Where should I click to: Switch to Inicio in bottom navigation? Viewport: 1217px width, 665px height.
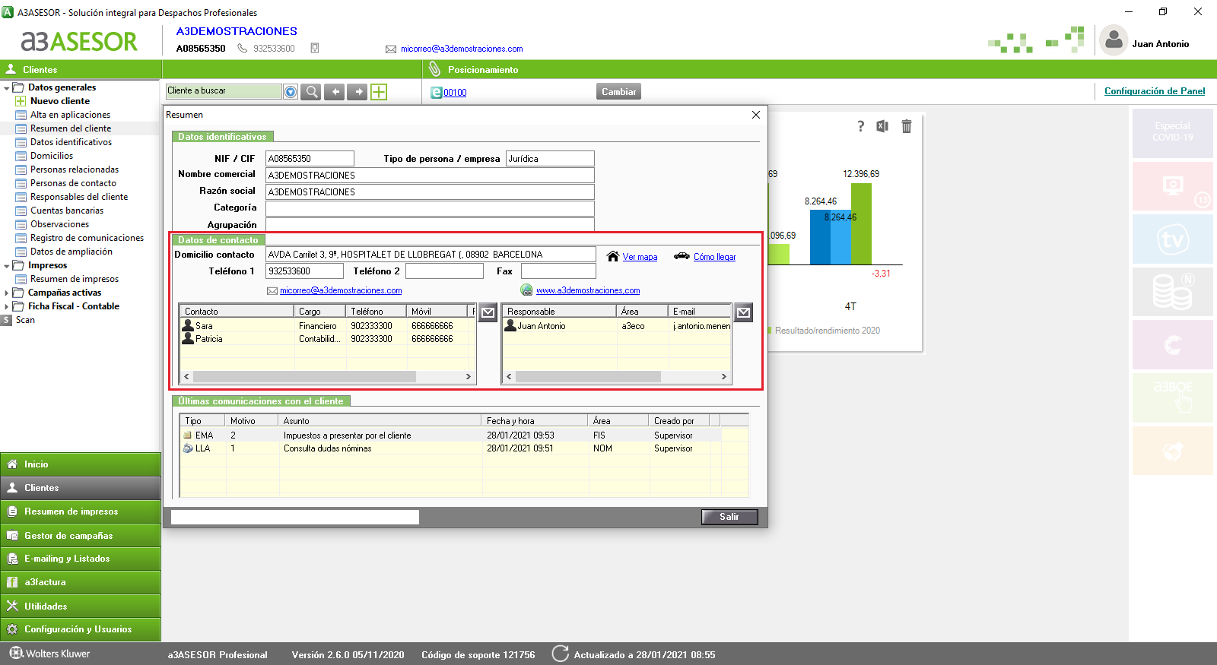point(81,464)
